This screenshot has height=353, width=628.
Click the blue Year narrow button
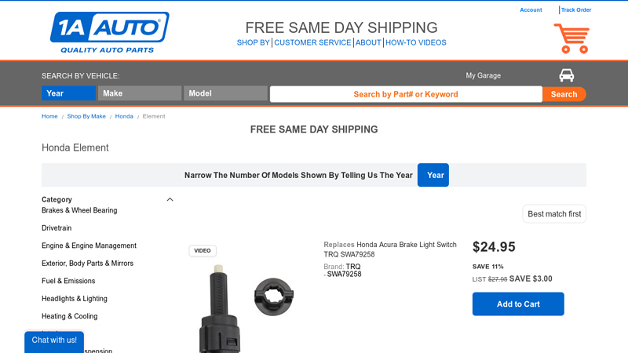click(433, 175)
